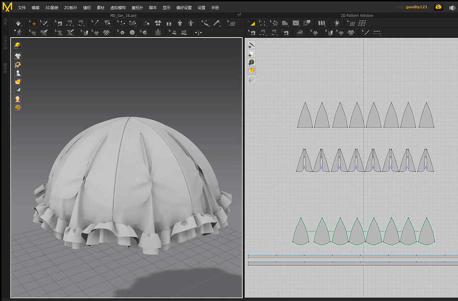Open the 文件 menu

tap(22, 8)
